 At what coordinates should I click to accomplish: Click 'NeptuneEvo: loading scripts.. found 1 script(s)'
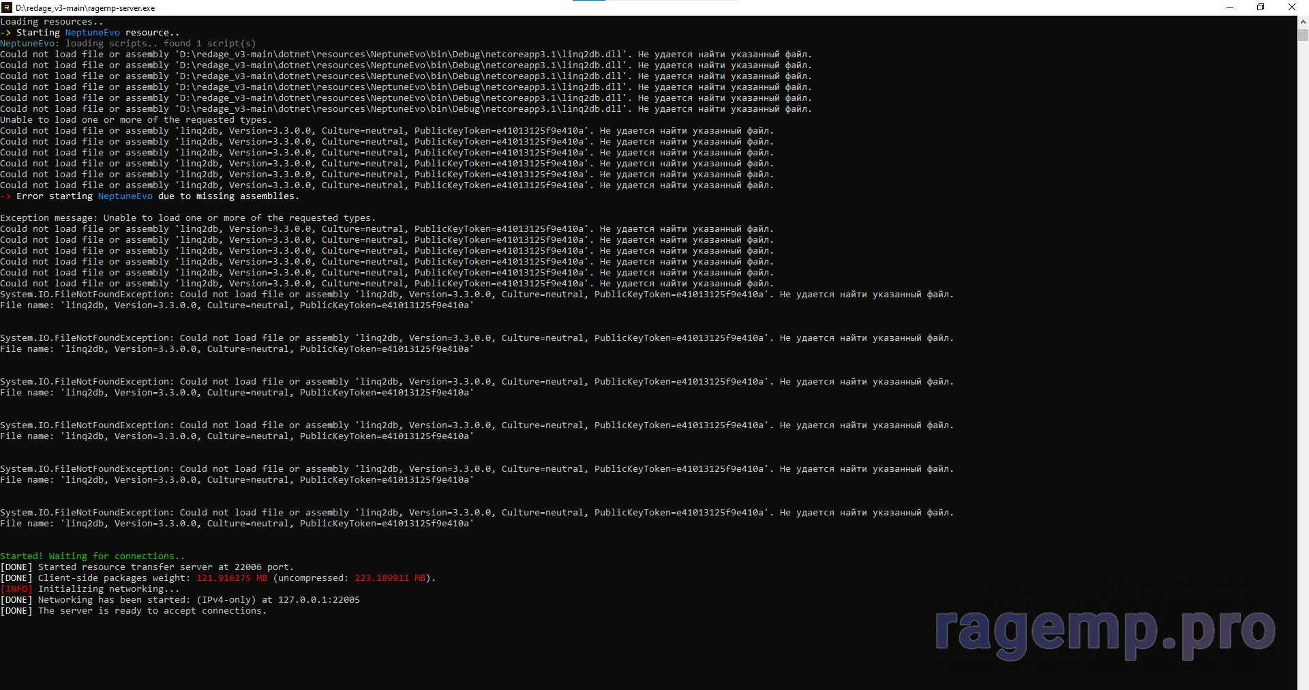[128, 44]
